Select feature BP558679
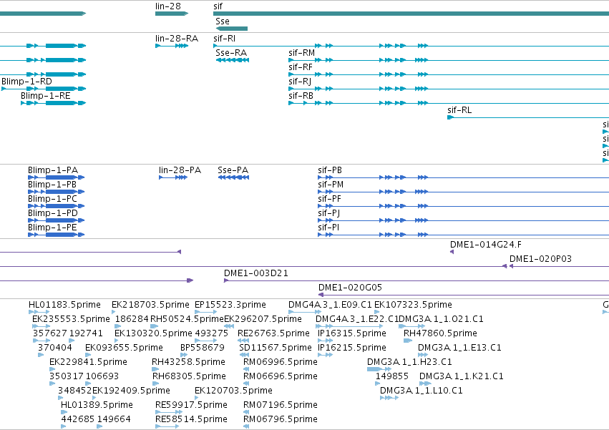Image resolution: width=609 pixels, height=430 pixels. (x=203, y=348)
